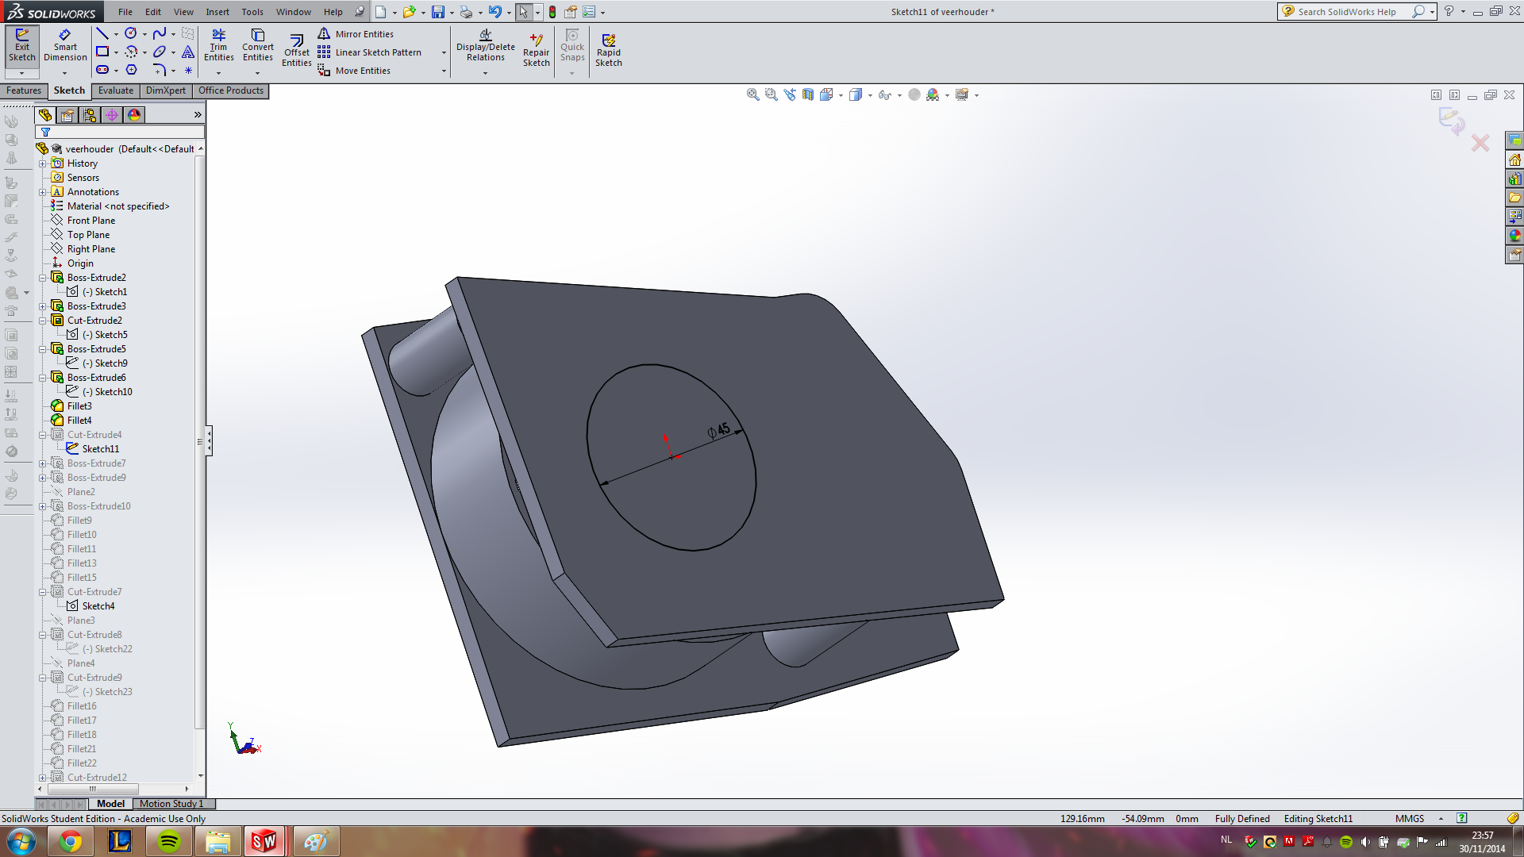Click the Undo icon
Screen dimensions: 1524x857
pos(495,12)
